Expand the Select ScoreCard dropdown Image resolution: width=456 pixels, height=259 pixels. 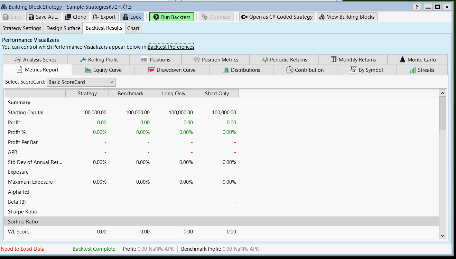coord(81,82)
